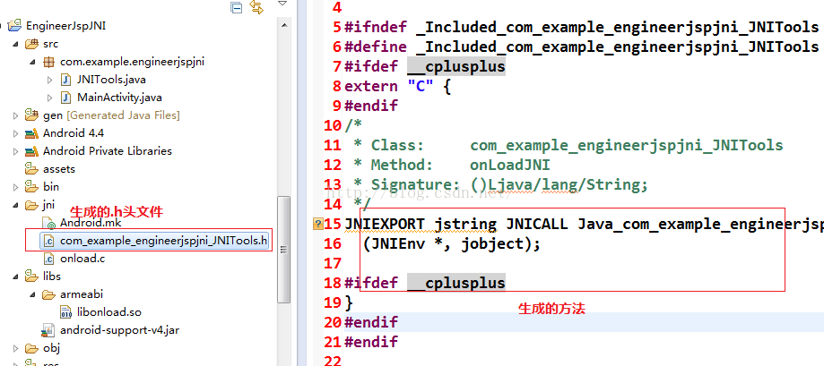This screenshot has width=824, height=366.
Task: Click the JNITools.java file icon
Action: click(x=65, y=80)
